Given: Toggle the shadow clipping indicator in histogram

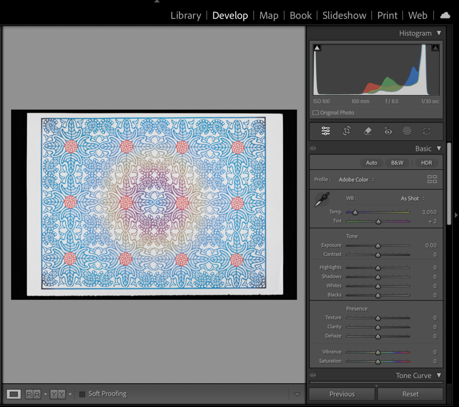Looking at the screenshot, I should pyautogui.click(x=317, y=48).
